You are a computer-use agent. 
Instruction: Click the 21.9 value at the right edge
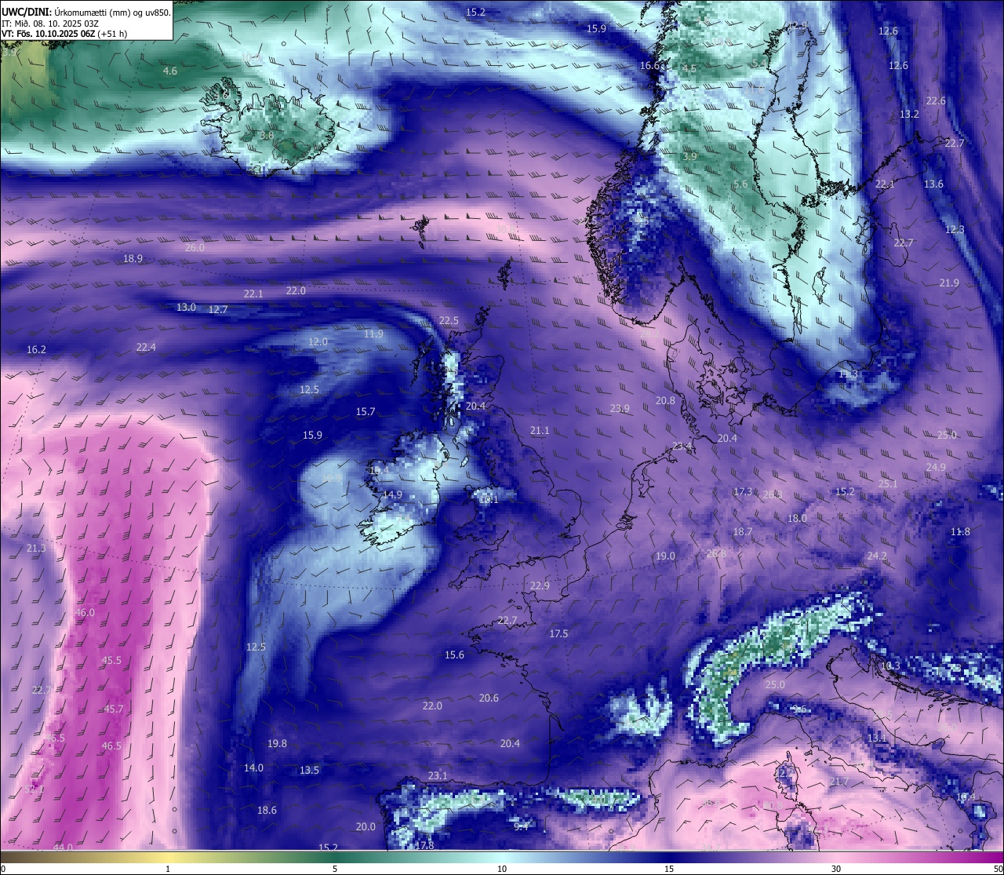(949, 283)
